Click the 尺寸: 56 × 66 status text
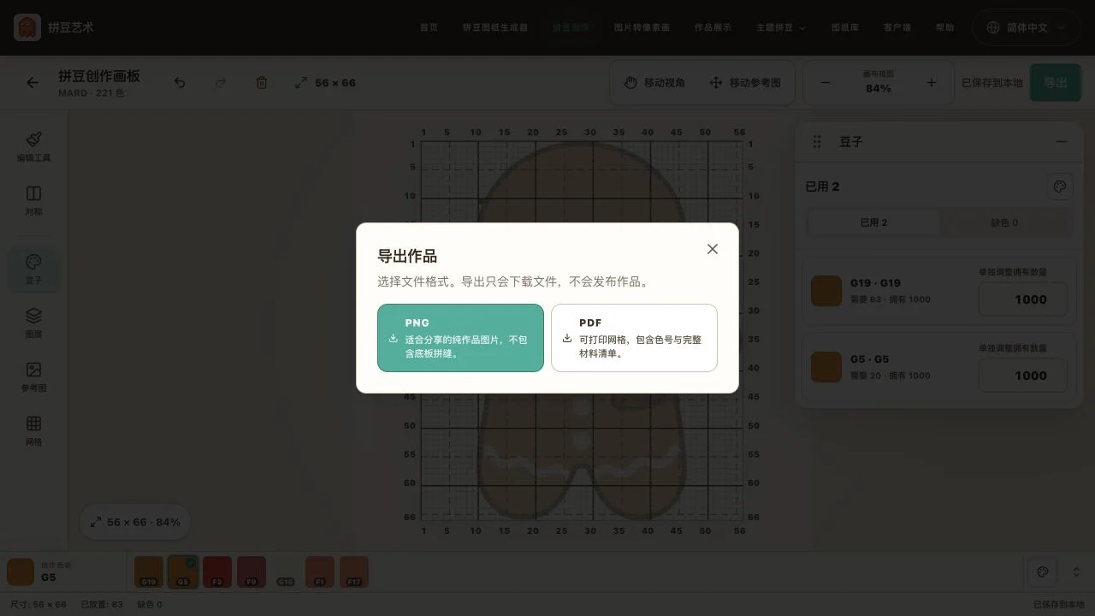The image size is (1095, 616). pyautogui.click(x=38, y=604)
